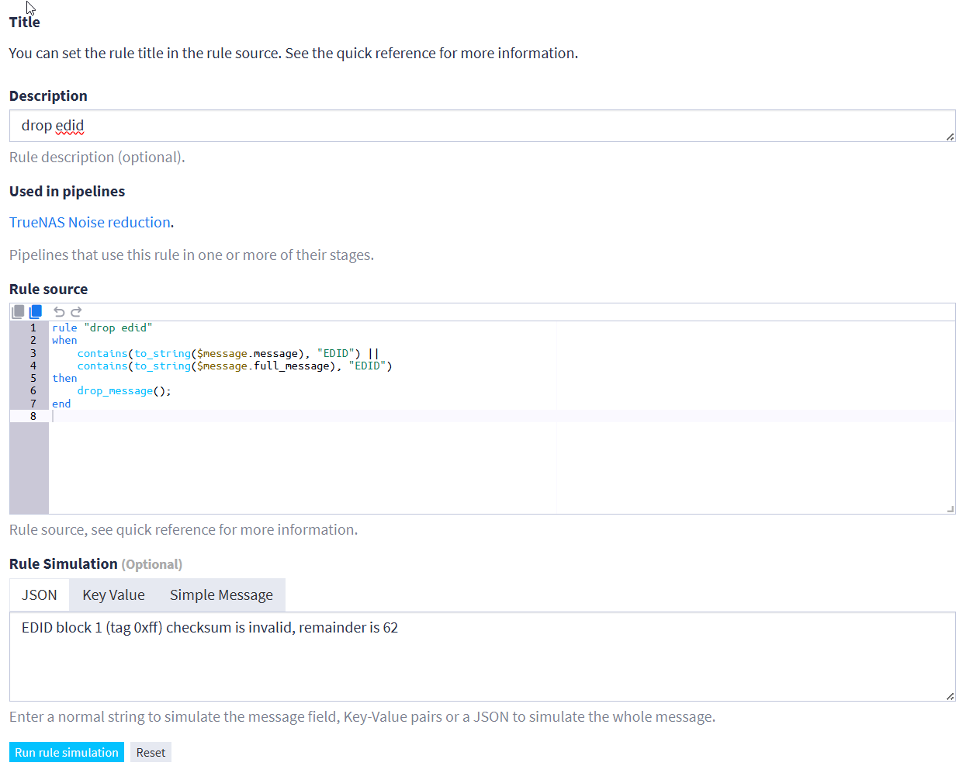Click the "when" keyword on line 2
The height and width of the screenshot is (773, 973).
pos(64,341)
